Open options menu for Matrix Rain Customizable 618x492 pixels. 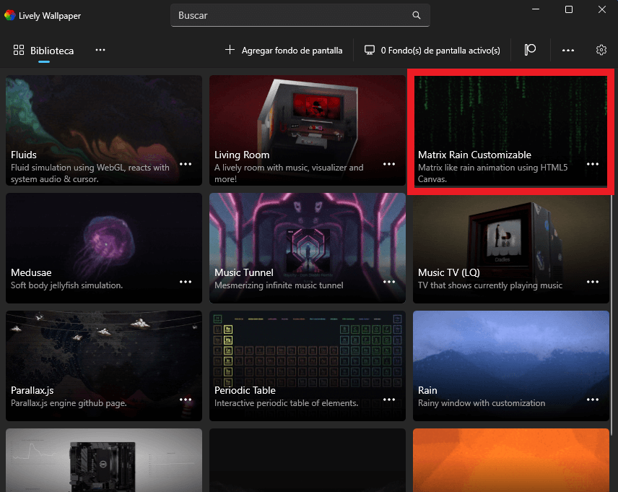click(x=593, y=164)
